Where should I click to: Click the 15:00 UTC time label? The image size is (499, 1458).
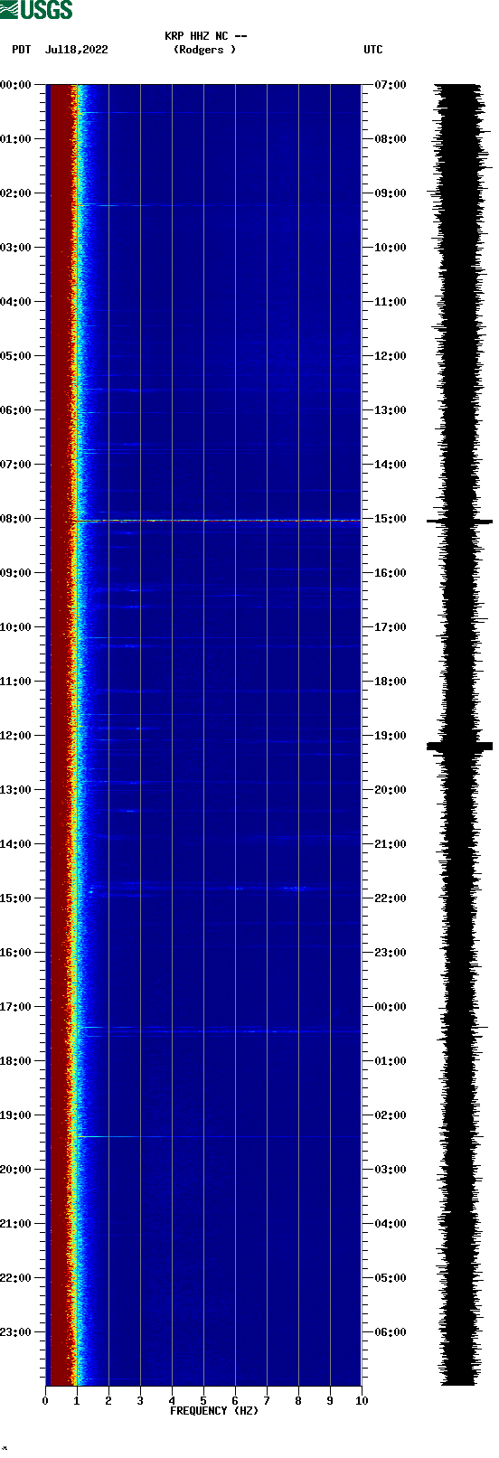[x=391, y=519]
